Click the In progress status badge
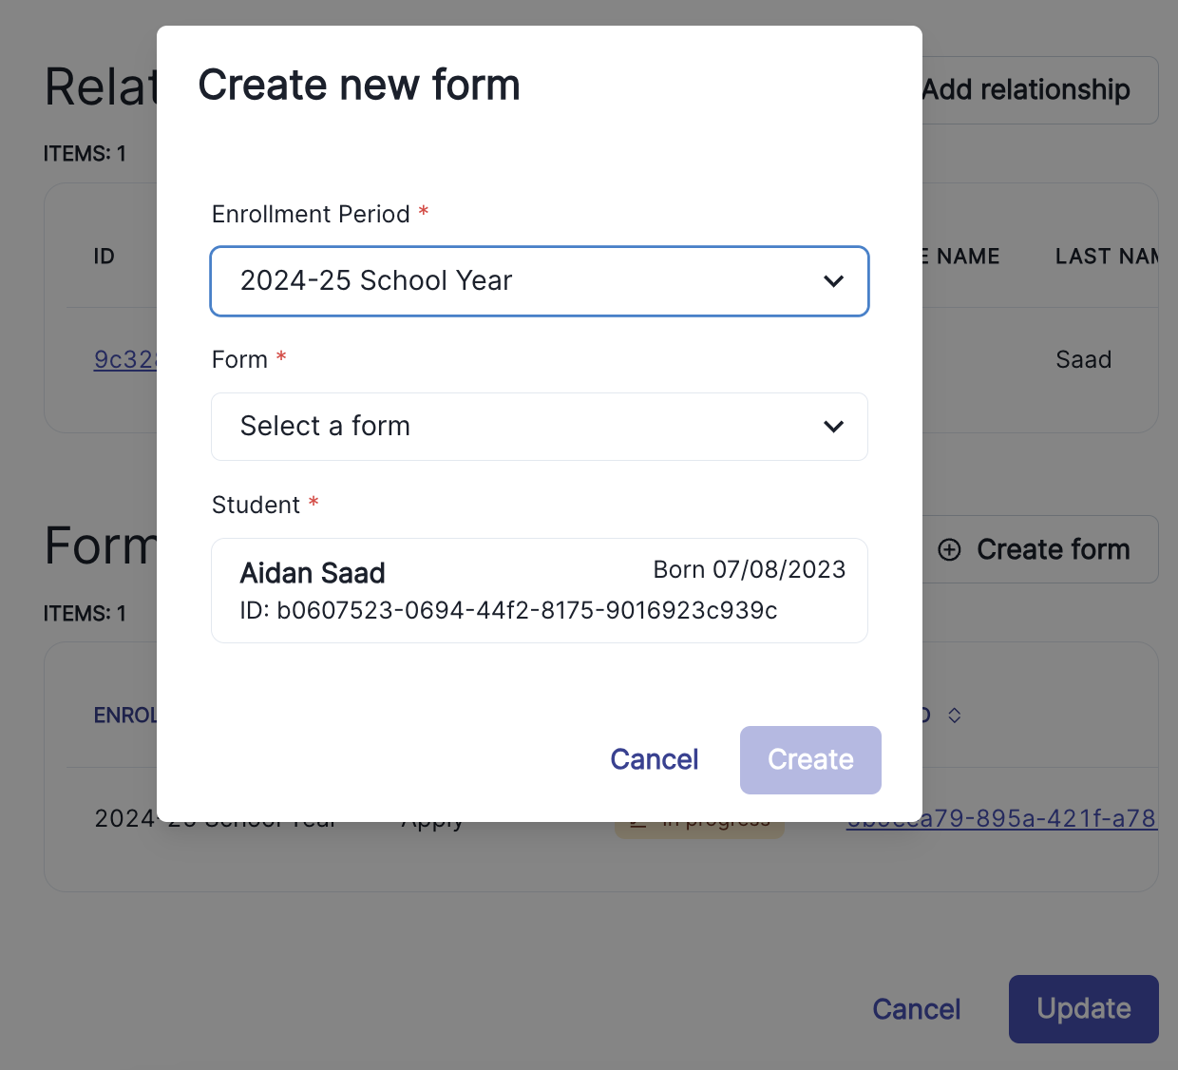Viewport: 1178px width, 1070px height. (699, 818)
